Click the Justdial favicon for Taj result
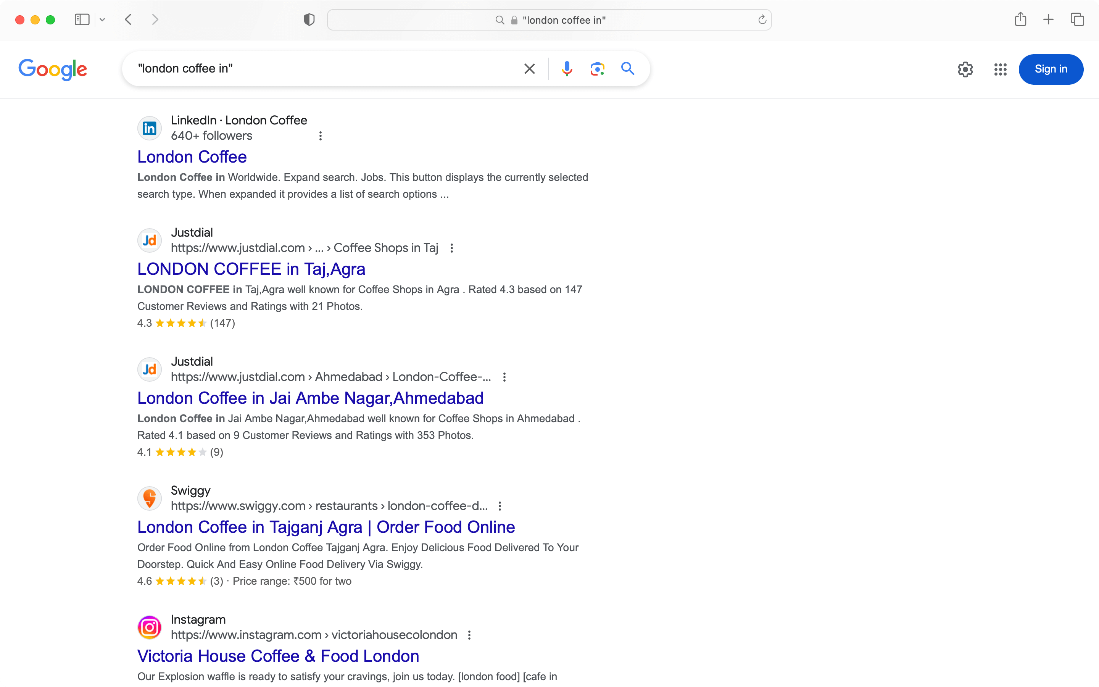Image resolution: width=1099 pixels, height=687 pixels. coord(150,241)
